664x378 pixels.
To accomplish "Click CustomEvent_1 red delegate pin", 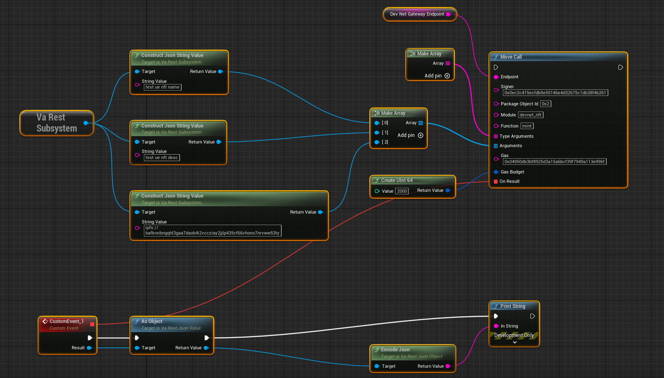I will 92,324.
